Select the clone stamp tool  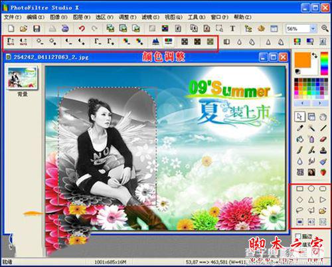coord(323,150)
